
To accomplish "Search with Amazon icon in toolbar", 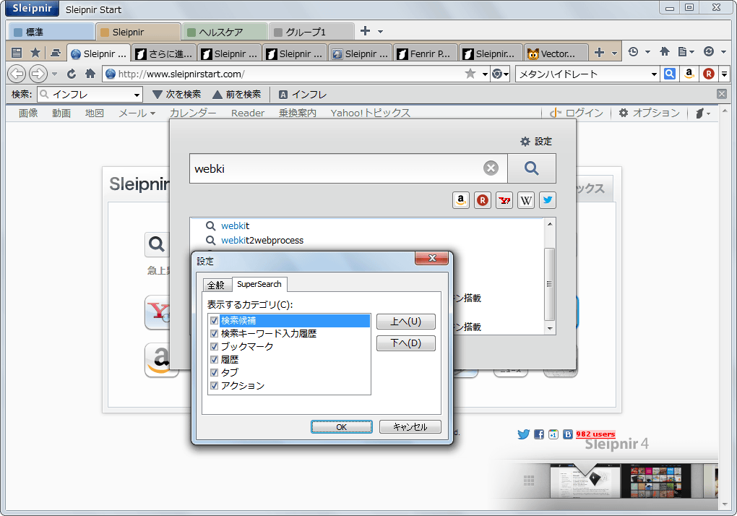I will tap(689, 74).
